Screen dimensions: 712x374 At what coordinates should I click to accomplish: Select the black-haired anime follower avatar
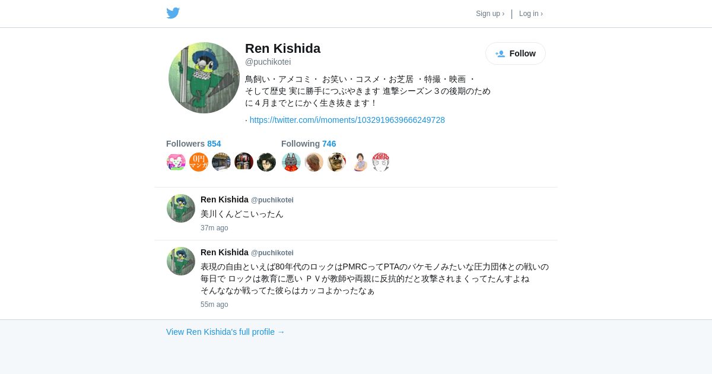pyautogui.click(x=266, y=162)
